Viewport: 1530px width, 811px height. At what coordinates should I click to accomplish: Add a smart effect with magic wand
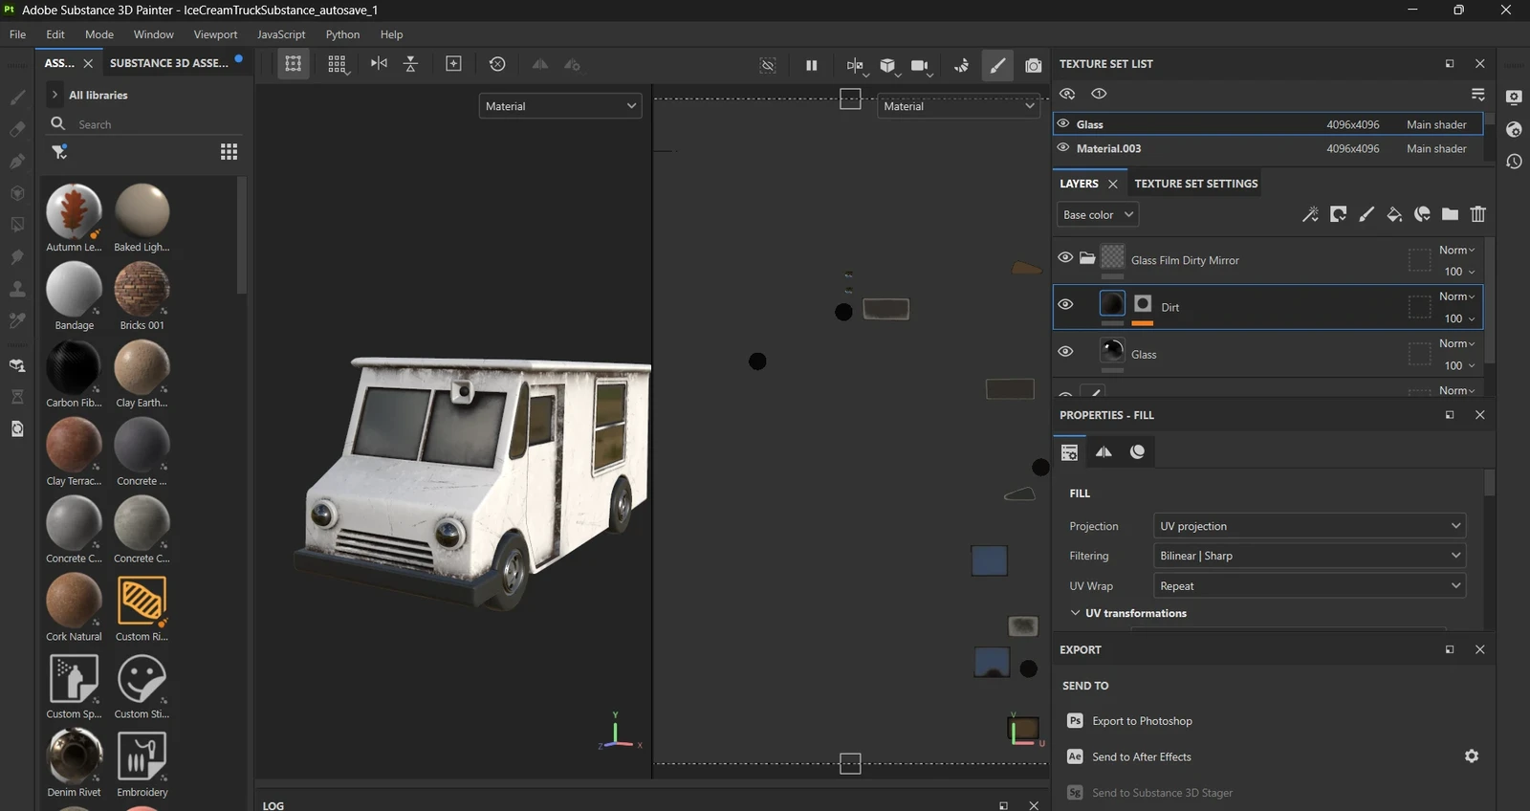(1310, 214)
